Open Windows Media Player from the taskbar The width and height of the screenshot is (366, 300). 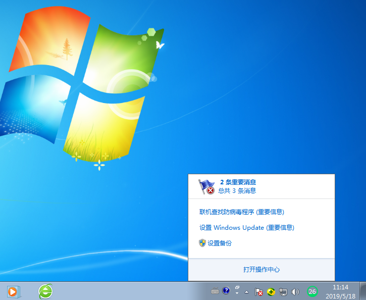click(x=13, y=291)
